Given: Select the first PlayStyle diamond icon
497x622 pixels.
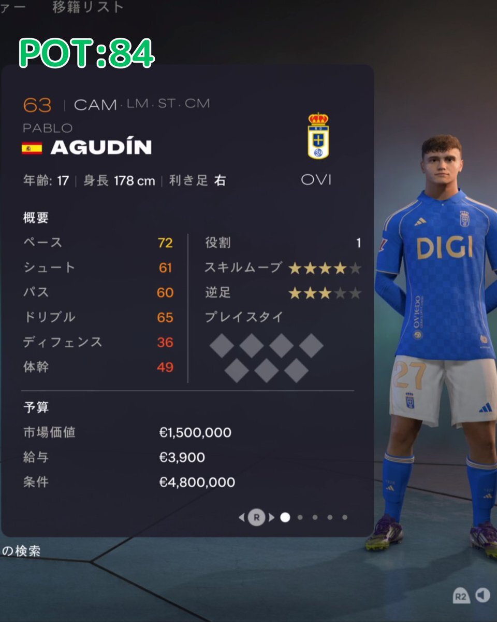Looking at the screenshot, I should pos(222,345).
